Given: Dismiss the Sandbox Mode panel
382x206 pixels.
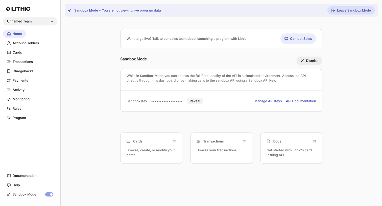Looking at the screenshot, I should 309,61.
